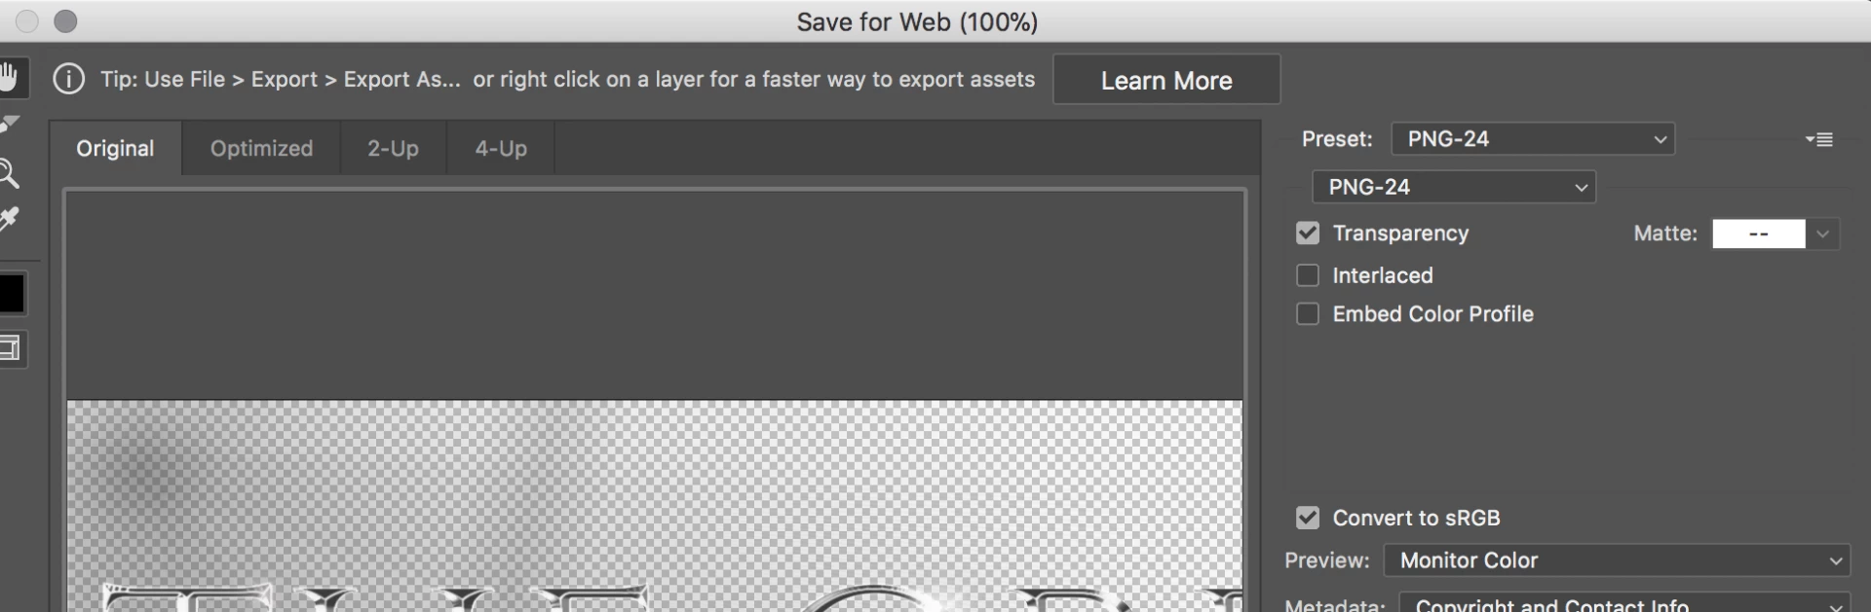
Task: Switch to the 2-Up tab
Action: coord(393,149)
